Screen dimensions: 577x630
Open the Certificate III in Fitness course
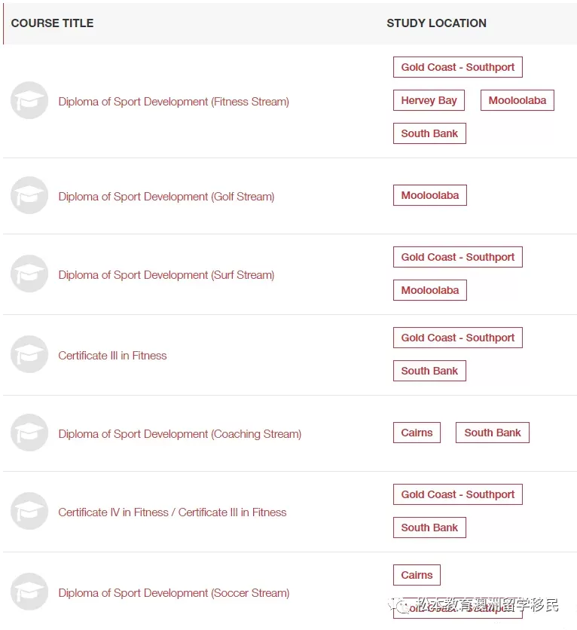112,356
